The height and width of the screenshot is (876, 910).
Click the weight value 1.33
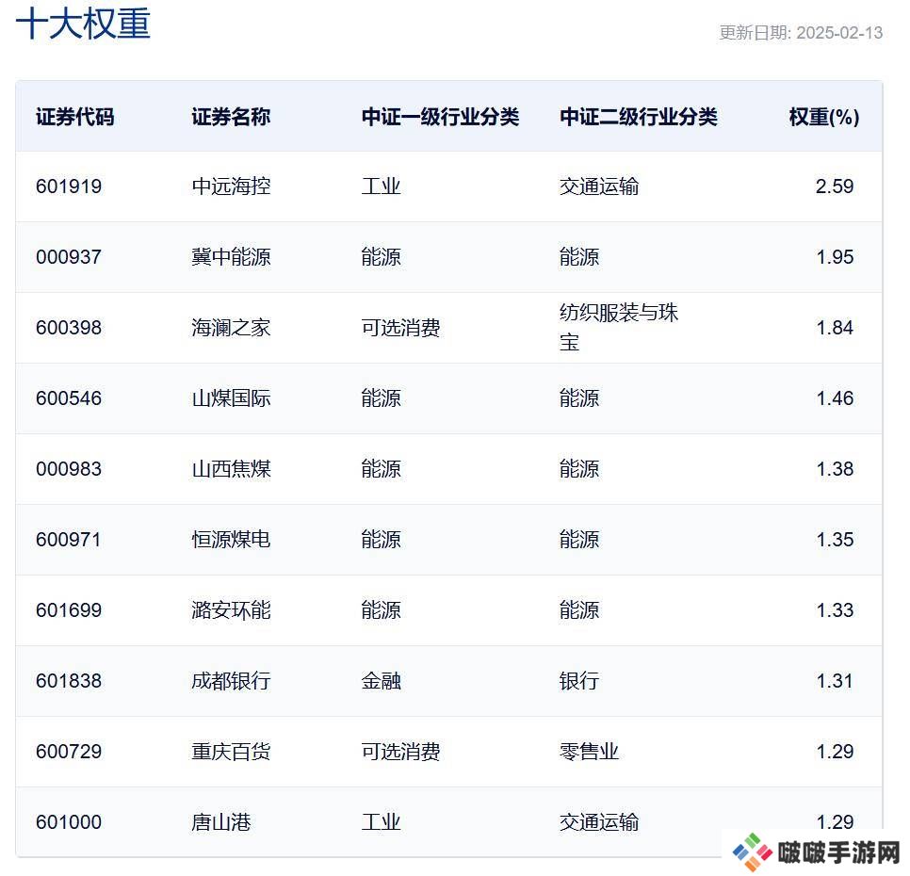[835, 611]
